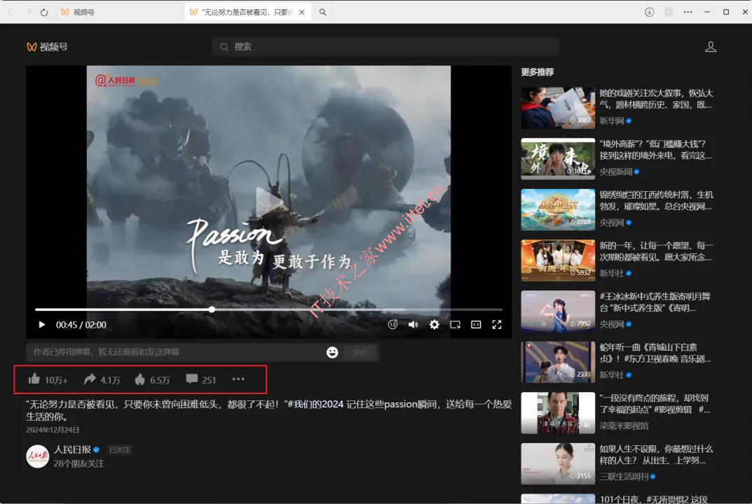
Task: Click the flame recommend icon 6.5万
Action: click(x=139, y=379)
